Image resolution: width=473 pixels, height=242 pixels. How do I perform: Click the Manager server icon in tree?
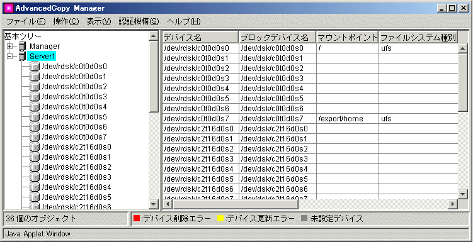click(21, 47)
